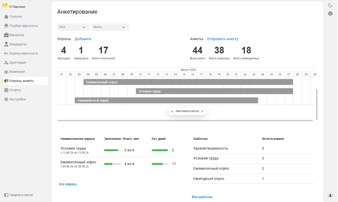Select the bottom Ежемесячный опрос timeline bar
Screen dimensions: 338x202
point(166,100)
